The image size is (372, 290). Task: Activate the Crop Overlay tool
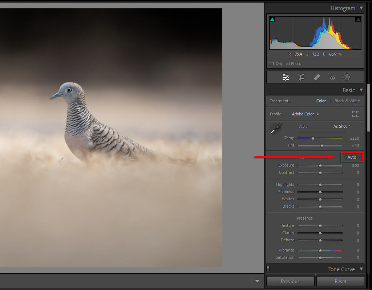pyautogui.click(x=302, y=77)
